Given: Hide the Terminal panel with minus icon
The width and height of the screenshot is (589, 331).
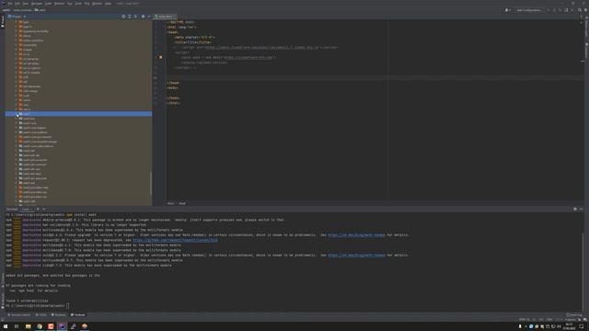Looking at the screenshot, I should (581, 209).
